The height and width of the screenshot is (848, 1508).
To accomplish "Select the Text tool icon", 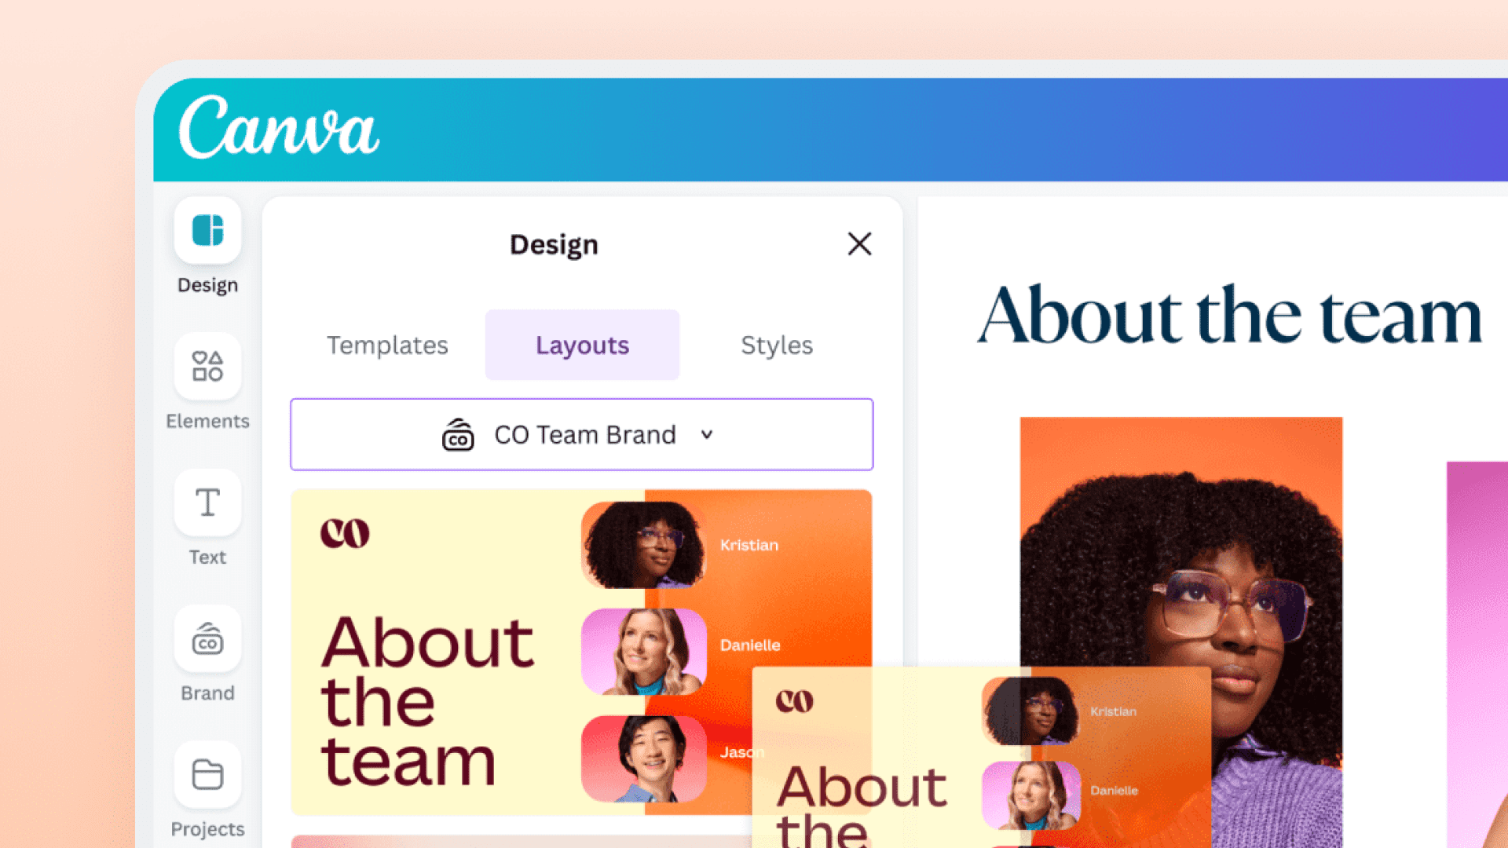I will (207, 503).
